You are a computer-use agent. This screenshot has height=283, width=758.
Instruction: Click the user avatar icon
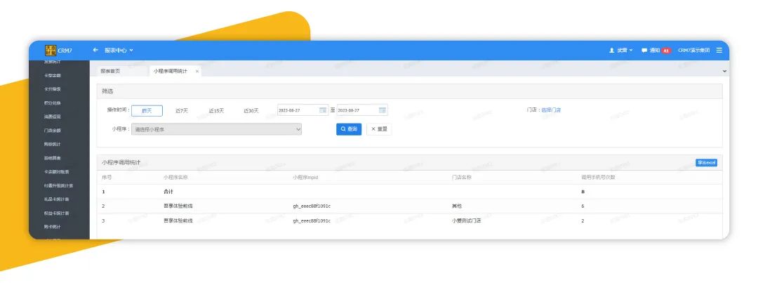coord(611,51)
